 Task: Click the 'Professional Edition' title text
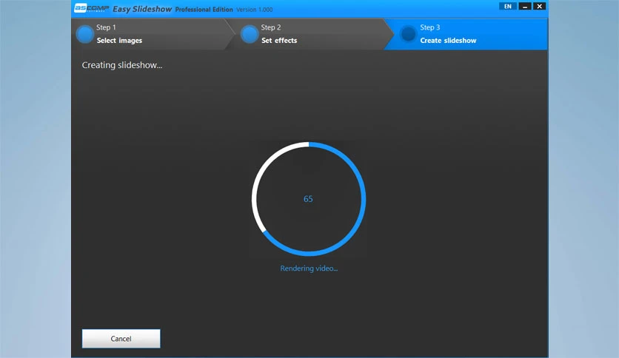pyautogui.click(x=204, y=10)
